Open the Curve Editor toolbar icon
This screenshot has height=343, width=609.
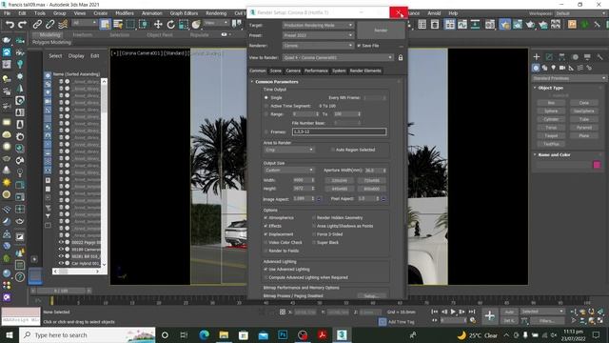462,25
